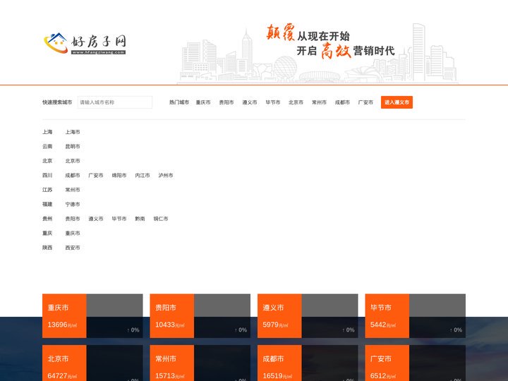508x381 pixels.
Task: Click the 陕西 province label
Action: click(x=47, y=248)
